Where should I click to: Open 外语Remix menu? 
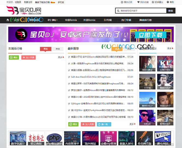(89, 20)
